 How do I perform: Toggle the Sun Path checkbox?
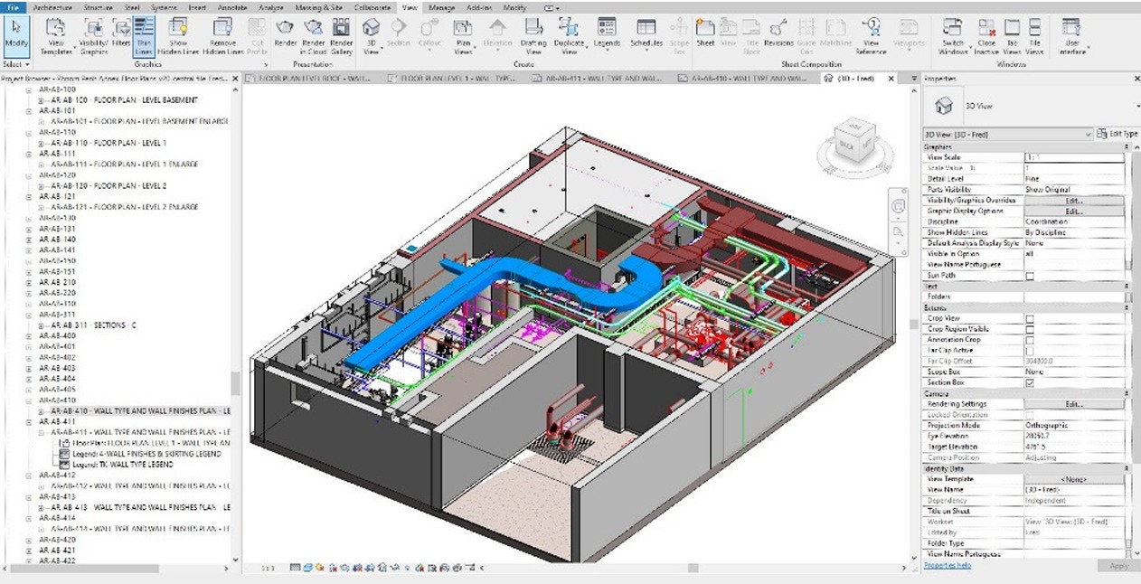pyautogui.click(x=1030, y=276)
